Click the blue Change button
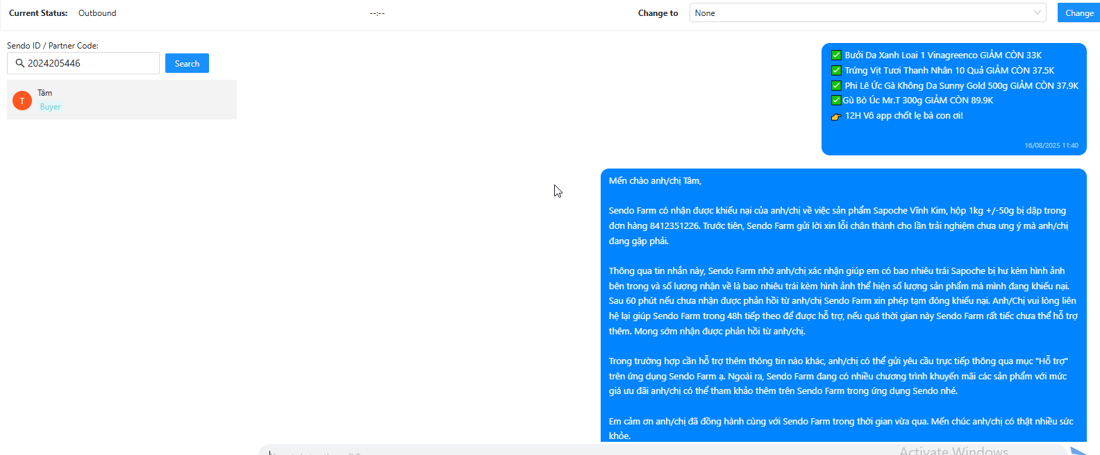Image resolution: width=1100 pixels, height=455 pixels. (1078, 12)
